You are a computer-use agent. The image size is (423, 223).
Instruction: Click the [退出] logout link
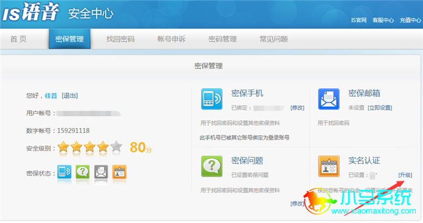(69, 95)
